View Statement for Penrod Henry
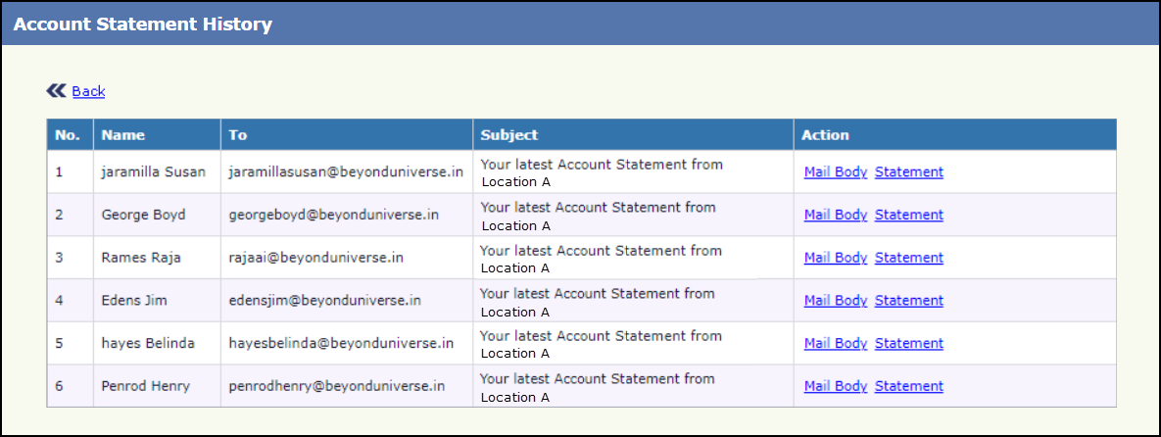Image resolution: width=1161 pixels, height=437 pixels. click(908, 386)
